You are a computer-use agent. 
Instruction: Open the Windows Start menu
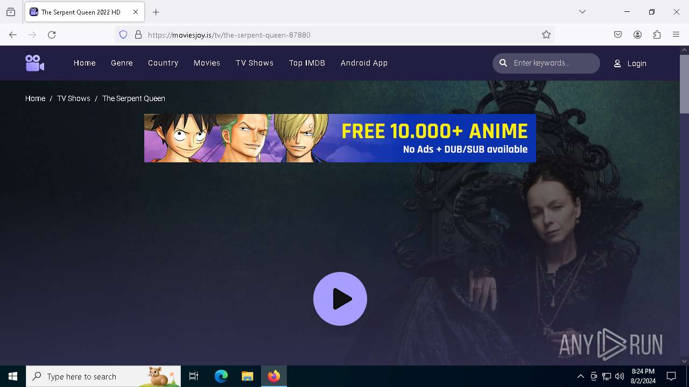pos(13,376)
